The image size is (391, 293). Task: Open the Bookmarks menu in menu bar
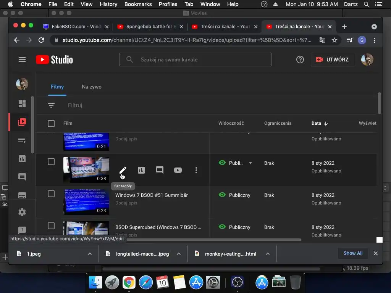138,4
